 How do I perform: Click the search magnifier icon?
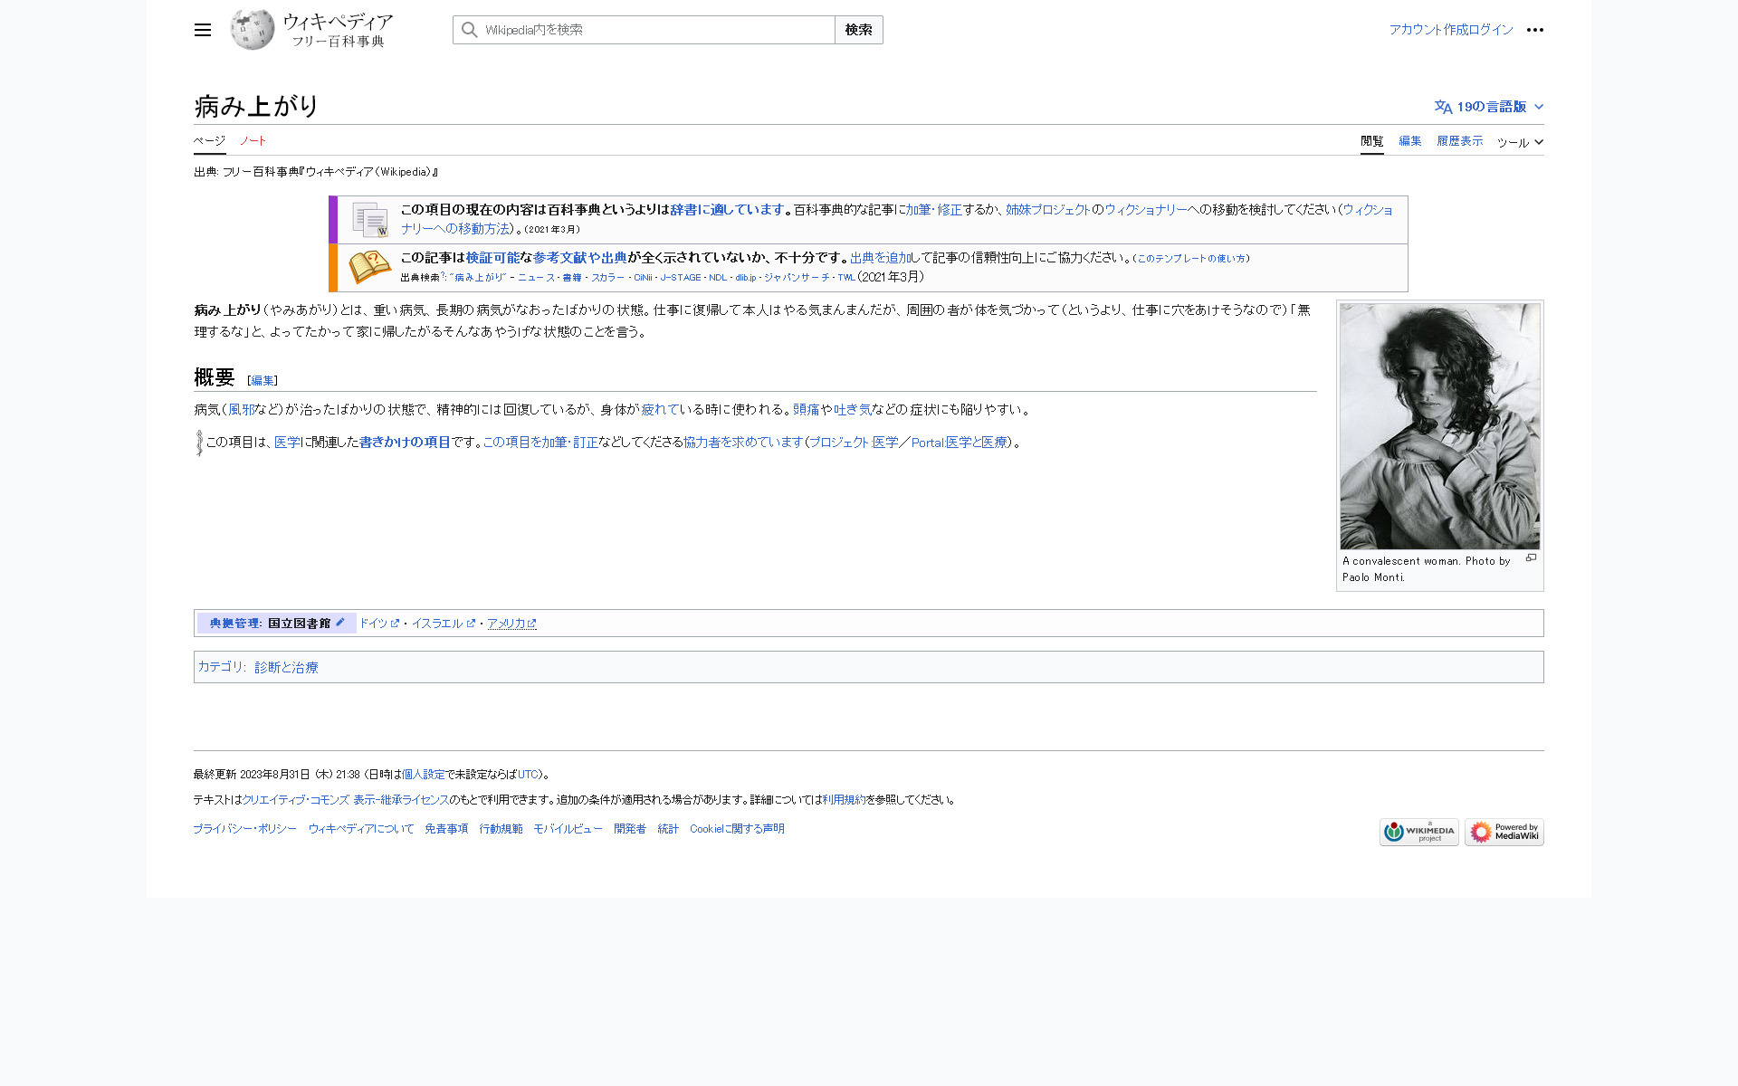tap(469, 30)
